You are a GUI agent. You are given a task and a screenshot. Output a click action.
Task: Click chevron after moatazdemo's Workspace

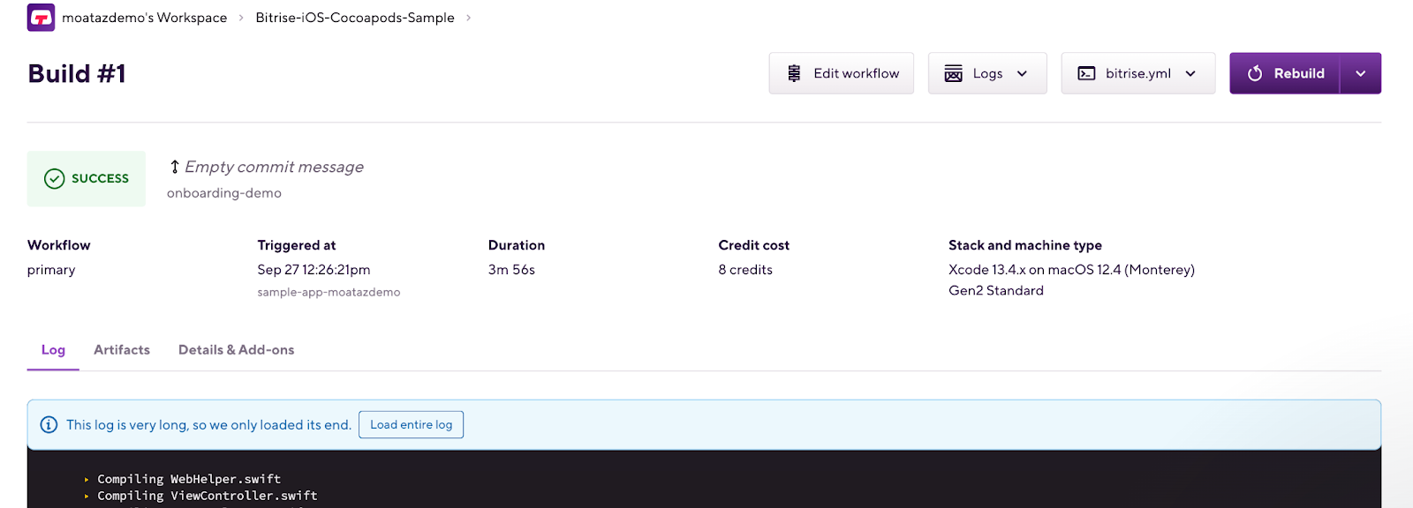tap(241, 18)
